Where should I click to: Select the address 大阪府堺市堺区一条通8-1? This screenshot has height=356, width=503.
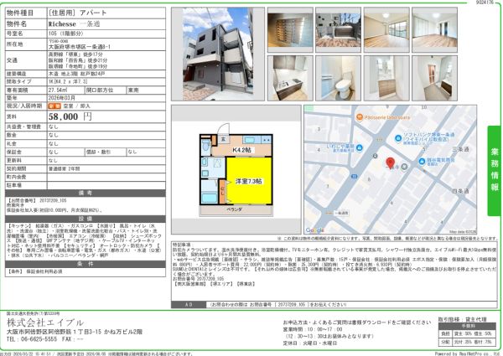tap(80, 47)
